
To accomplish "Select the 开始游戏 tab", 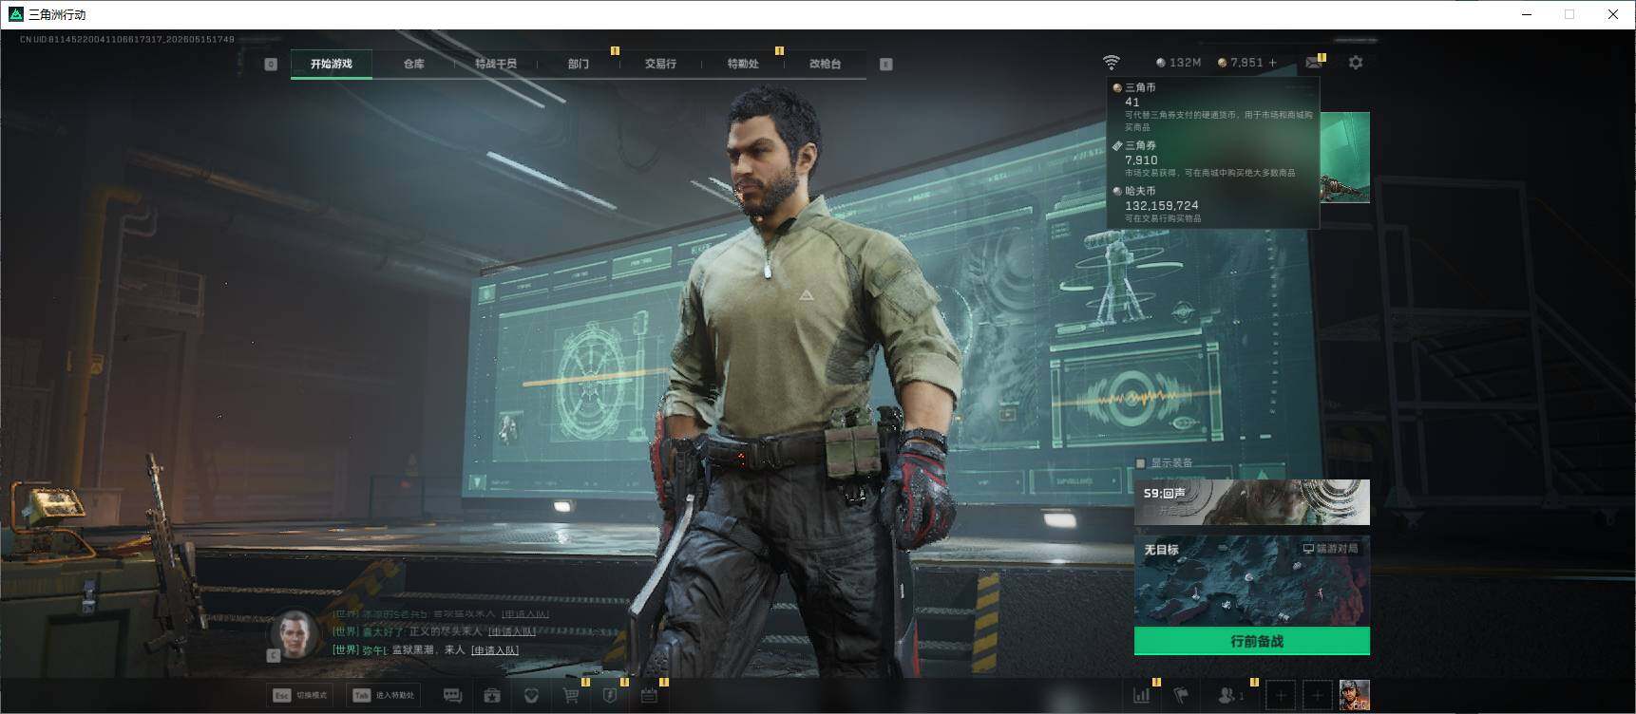I will click(x=331, y=64).
